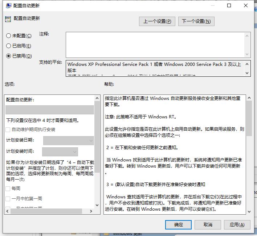Select the 已禁用(D) radio button
The width and height of the screenshot is (257, 236).
(8, 56)
